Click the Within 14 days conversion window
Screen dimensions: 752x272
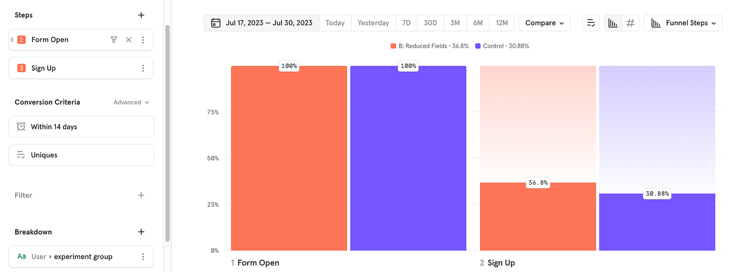(81, 127)
